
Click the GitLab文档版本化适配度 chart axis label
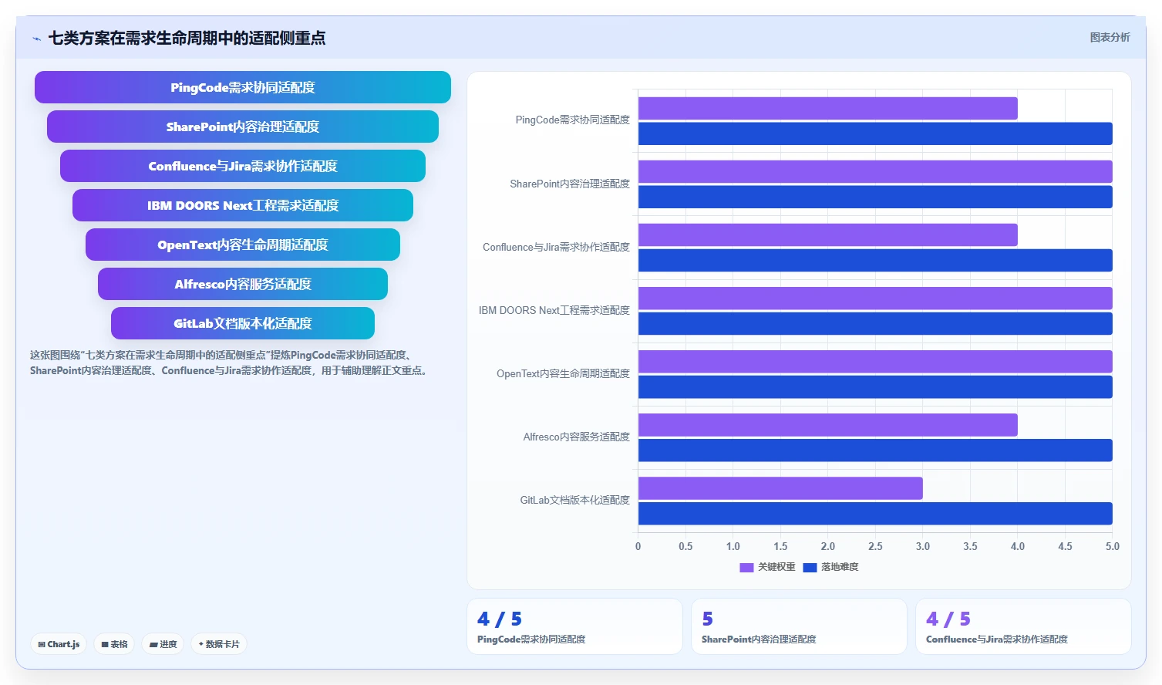(575, 500)
